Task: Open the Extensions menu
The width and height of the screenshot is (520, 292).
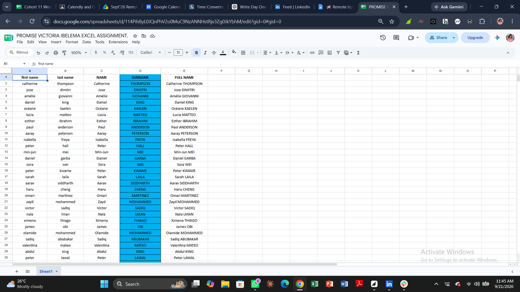Action: pos(118,42)
